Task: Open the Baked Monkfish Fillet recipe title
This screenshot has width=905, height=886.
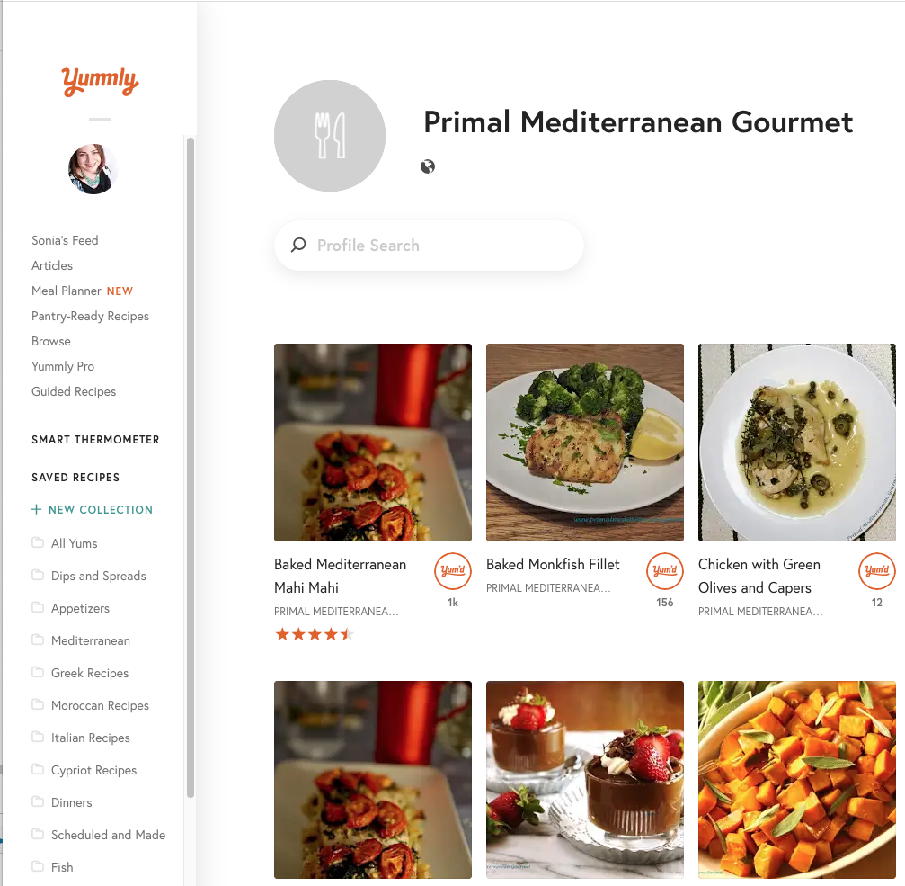Action: pos(553,564)
